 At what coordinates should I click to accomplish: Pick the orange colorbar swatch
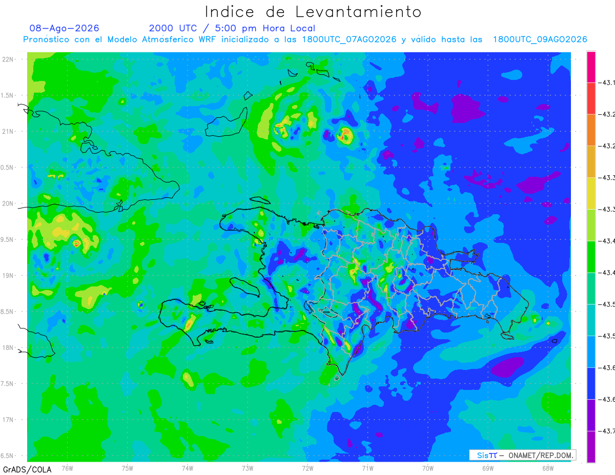[591, 130]
